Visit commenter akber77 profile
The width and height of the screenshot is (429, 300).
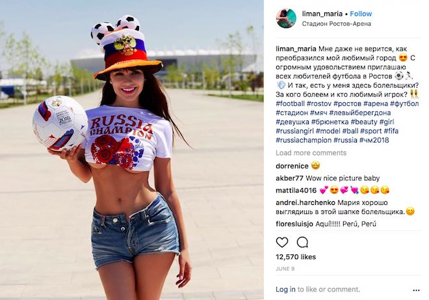(289, 178)
